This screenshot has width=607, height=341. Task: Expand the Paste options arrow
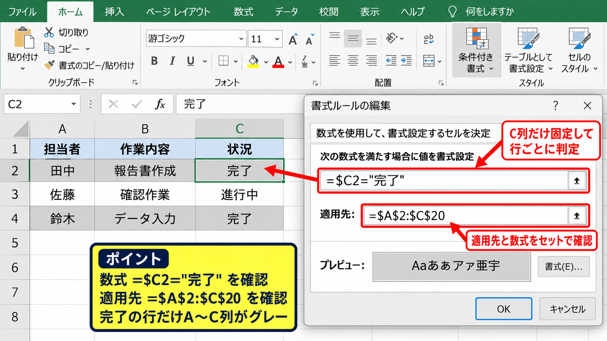tap(23, 68)
